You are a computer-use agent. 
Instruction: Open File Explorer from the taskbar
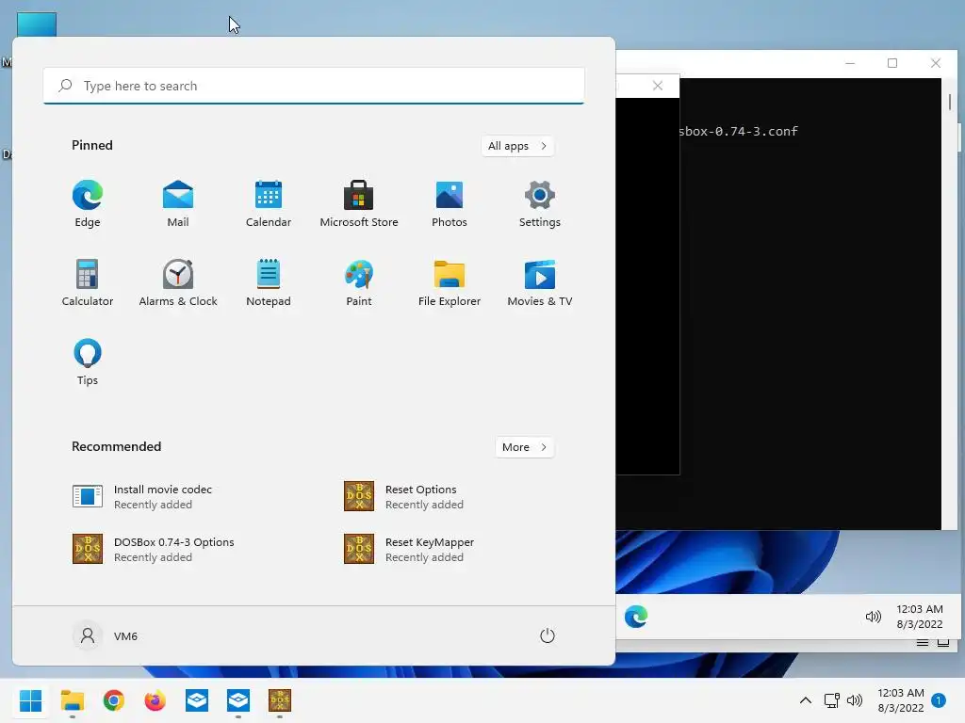(73, 700)
